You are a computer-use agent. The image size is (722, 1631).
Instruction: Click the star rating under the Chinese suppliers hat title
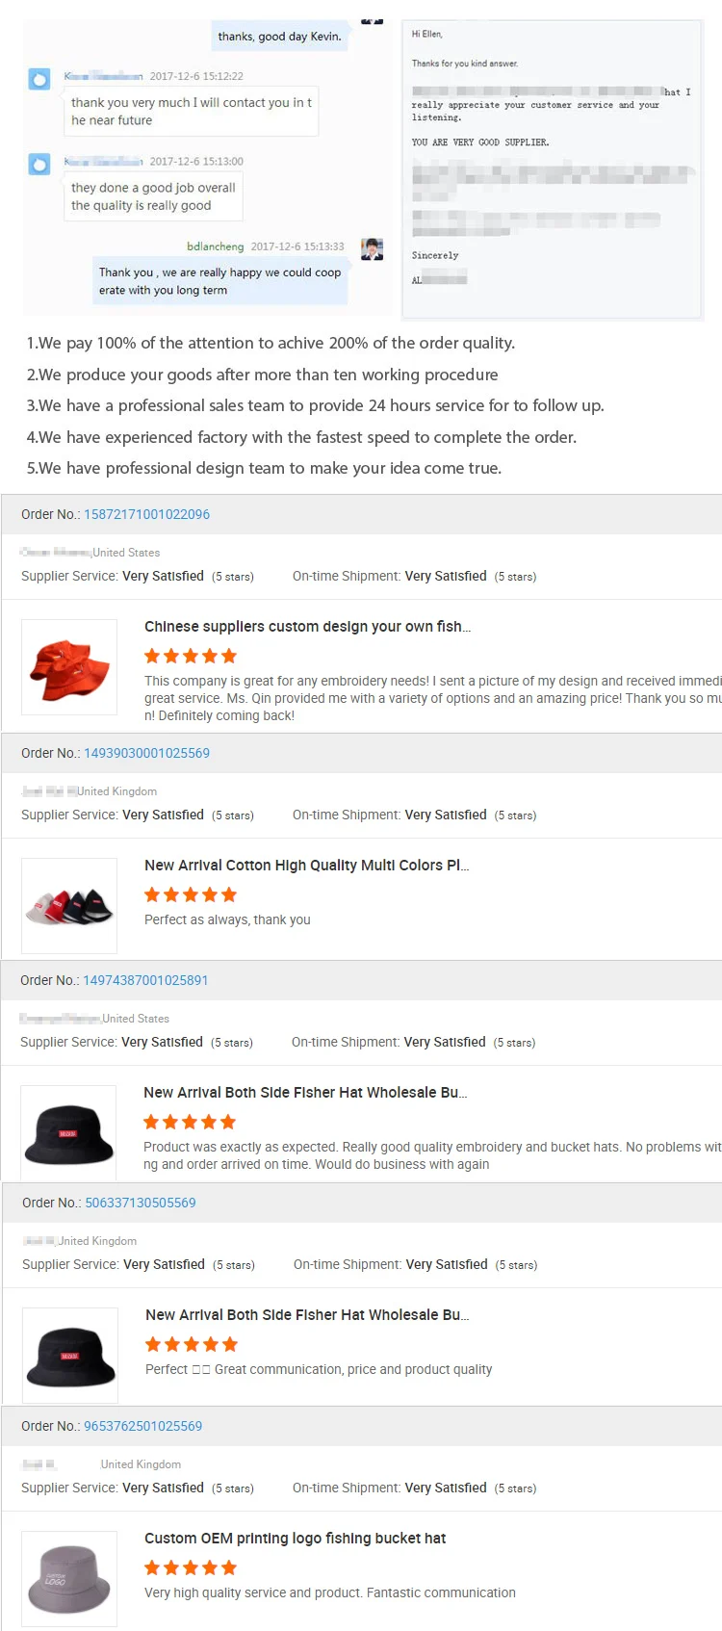191,657
